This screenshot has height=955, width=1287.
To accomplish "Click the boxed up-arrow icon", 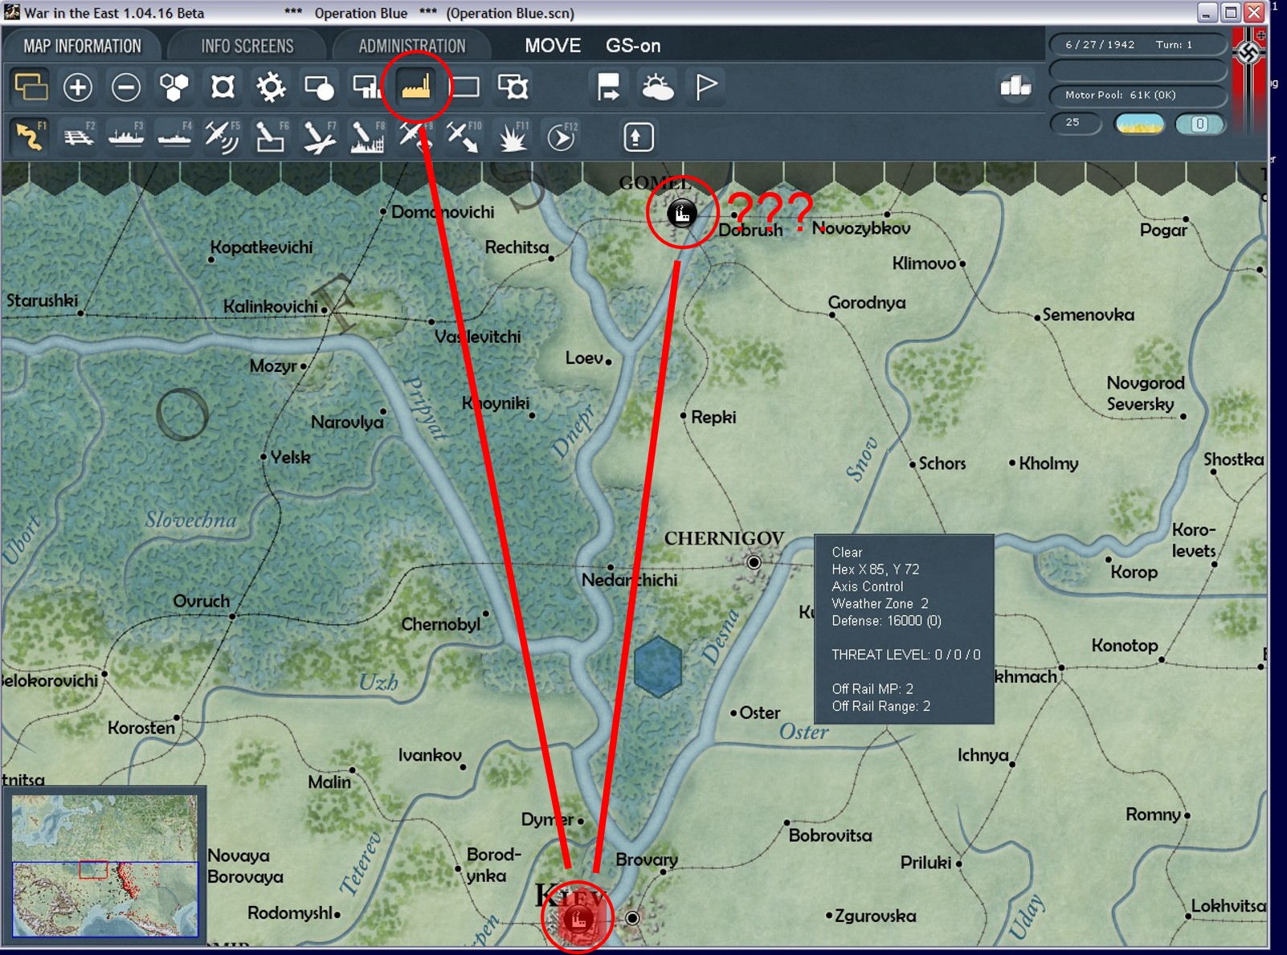I will [638, 137].
